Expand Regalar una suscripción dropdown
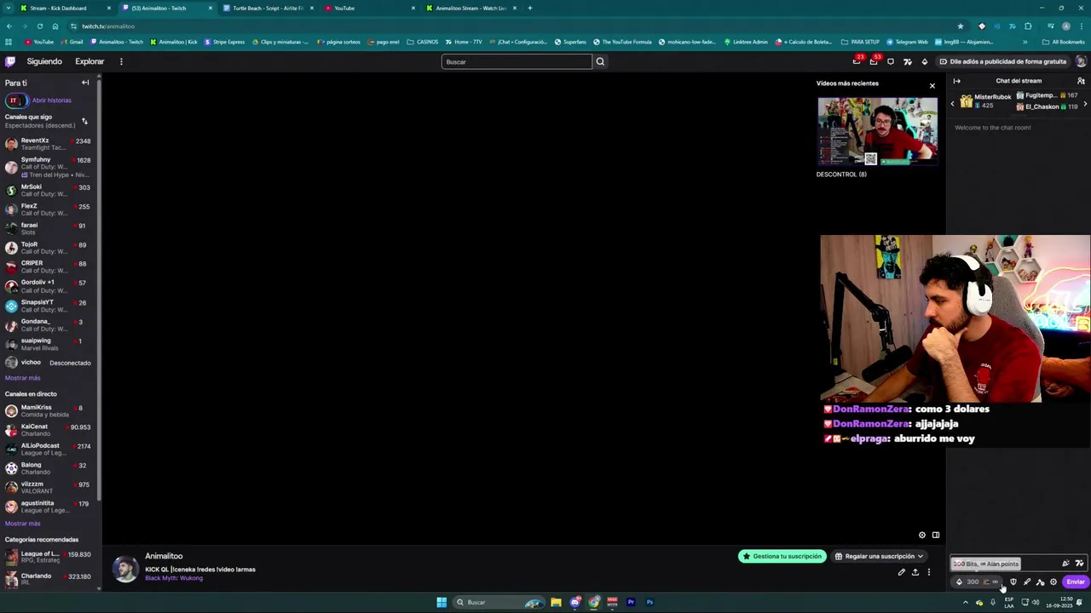 (879, 556)
